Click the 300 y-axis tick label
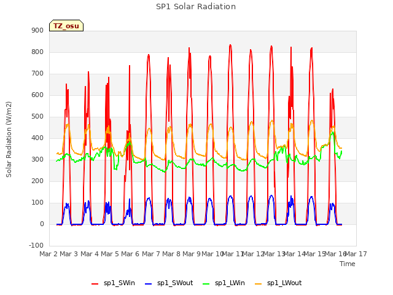The width and height of the screenshot is (393, 295). [37, 160]
